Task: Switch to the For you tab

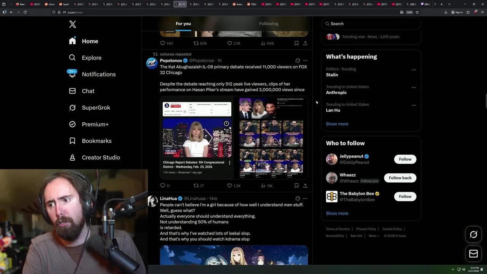Action: pos(183,24)
